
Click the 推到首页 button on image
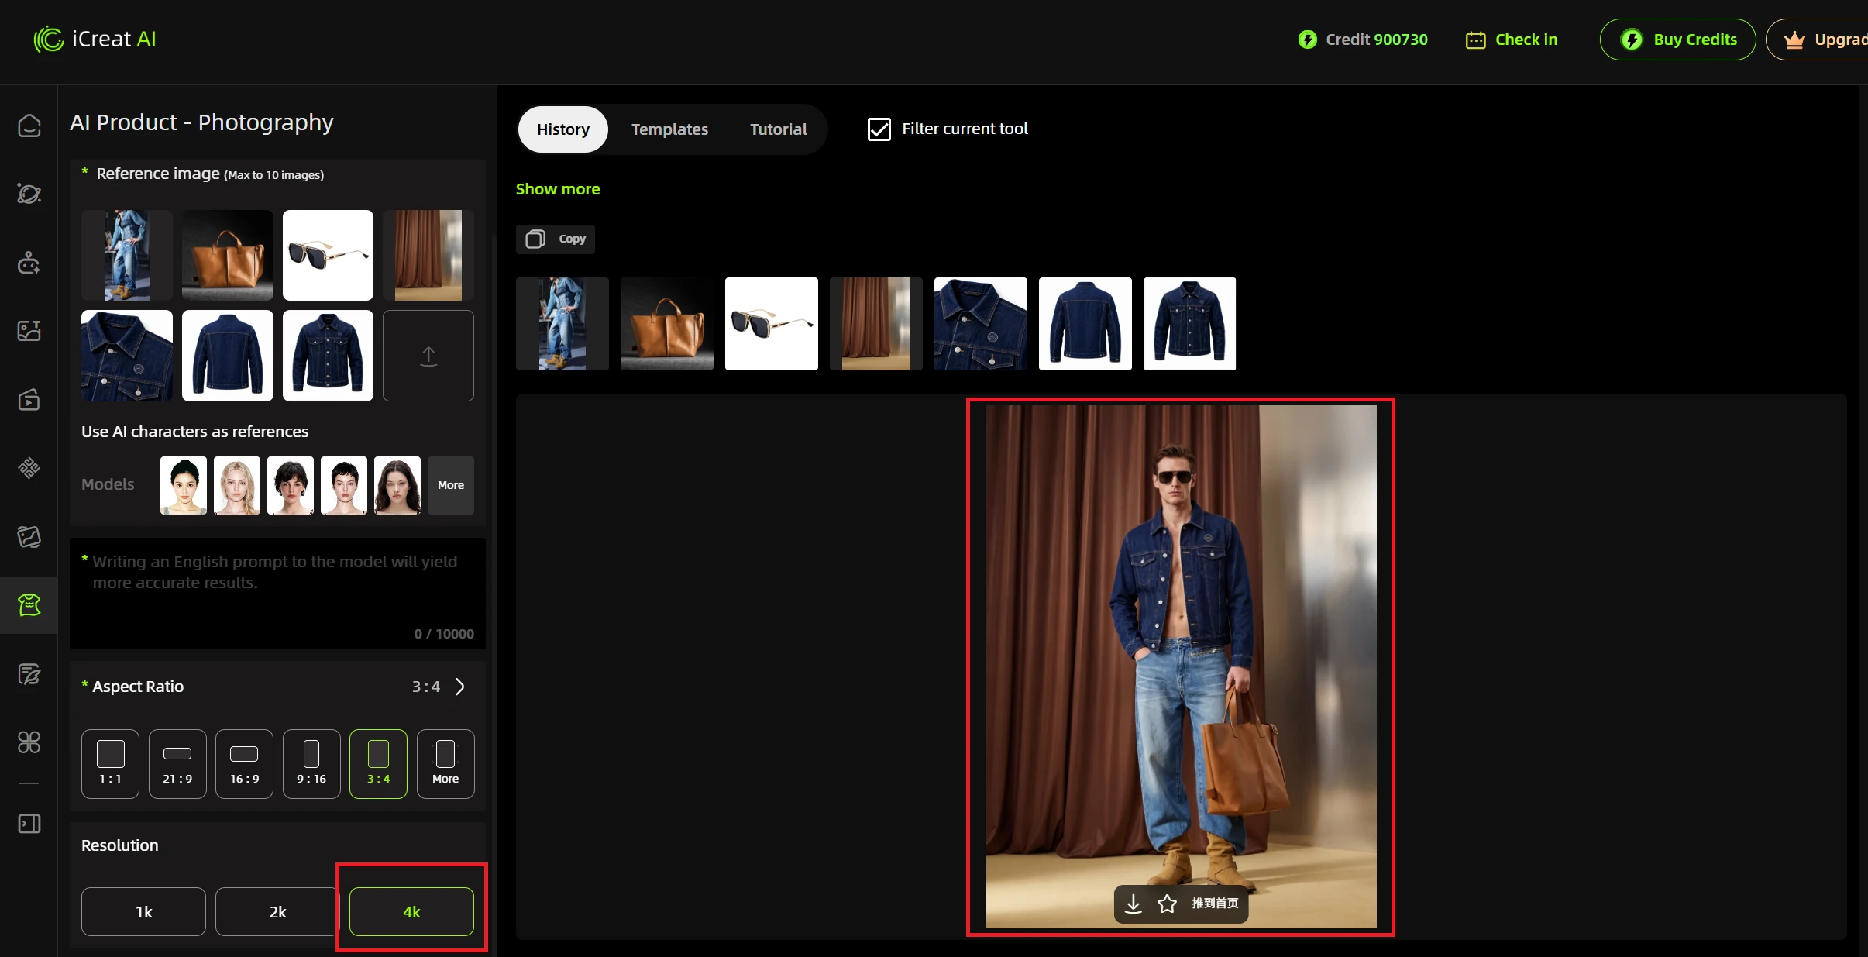point(1215,904)
